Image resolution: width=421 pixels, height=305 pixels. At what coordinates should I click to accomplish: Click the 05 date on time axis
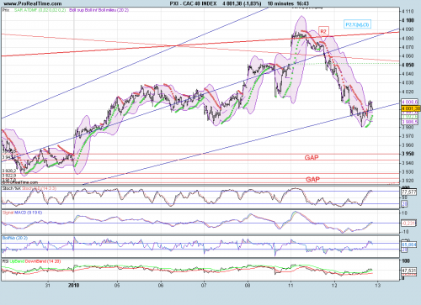(117, 286)
